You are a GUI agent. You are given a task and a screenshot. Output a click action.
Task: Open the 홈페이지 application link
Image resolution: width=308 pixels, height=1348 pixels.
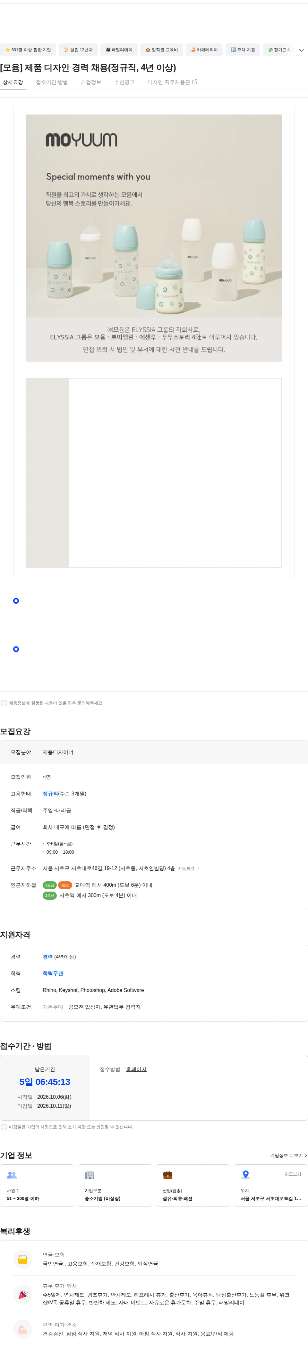[x=136, y=1069]
